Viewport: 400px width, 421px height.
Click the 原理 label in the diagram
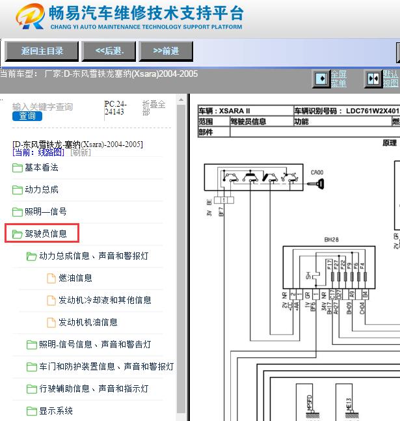click(390, 143)
